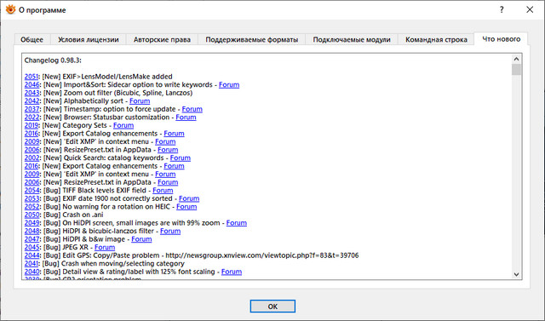Follow bug link 2047
Screen dimensions: 545x321
[32, 239]
